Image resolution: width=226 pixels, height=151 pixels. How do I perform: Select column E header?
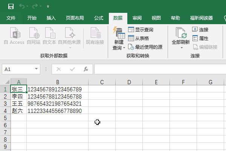pyautogui.click(x=156, y=82)
